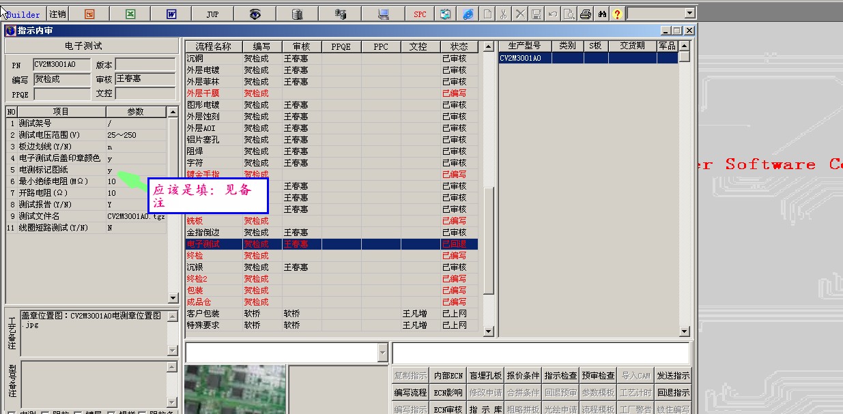Viewport: 843px width, 414px height.
Task: Click the 注销 logout toolbar button
Action: [57, 14]
